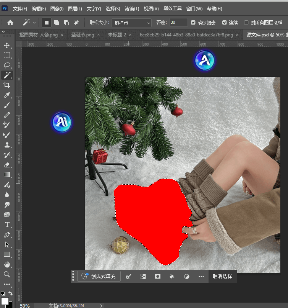Screen dimensions: 288x308
Task: Click the 创成式填充 generative fill button
Action: (x=99, y=276)
